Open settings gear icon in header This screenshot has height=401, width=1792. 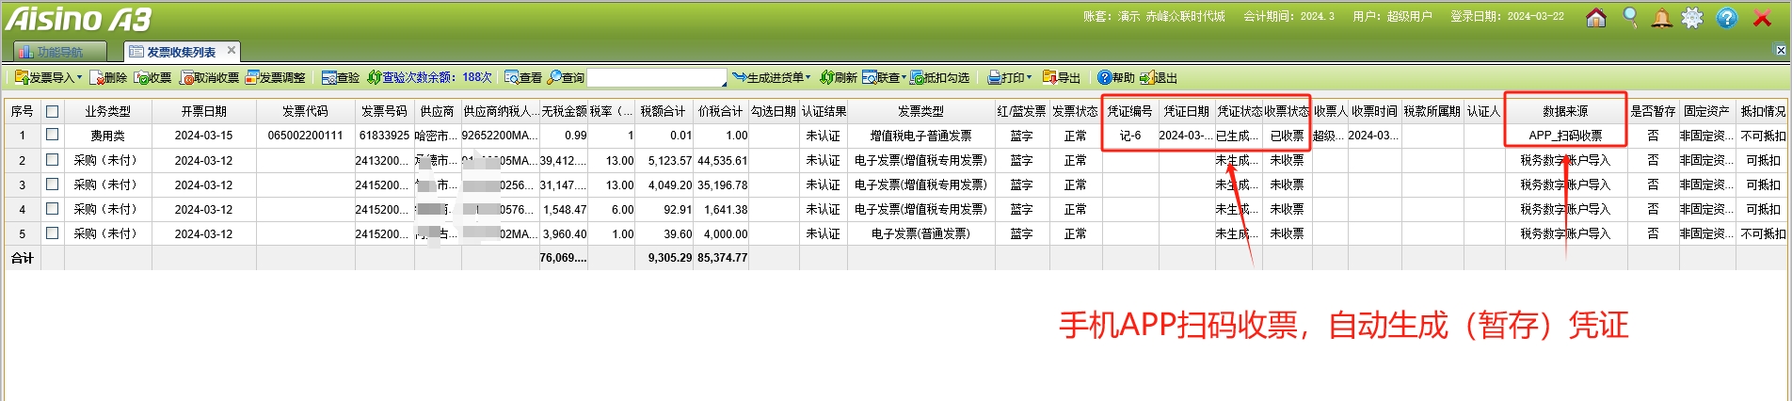tap(1692, 17)
